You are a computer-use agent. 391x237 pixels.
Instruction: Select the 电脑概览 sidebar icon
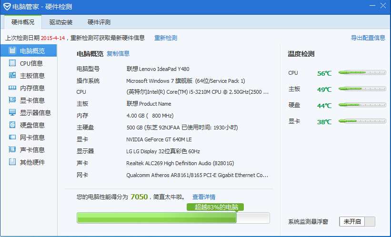12,50
